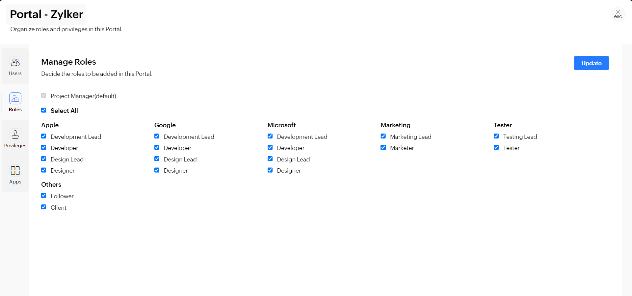The height and width of the screenshot is (296, 632).
Task: Open the Apps section in the sidebar
Action: (x=15, y=174)
